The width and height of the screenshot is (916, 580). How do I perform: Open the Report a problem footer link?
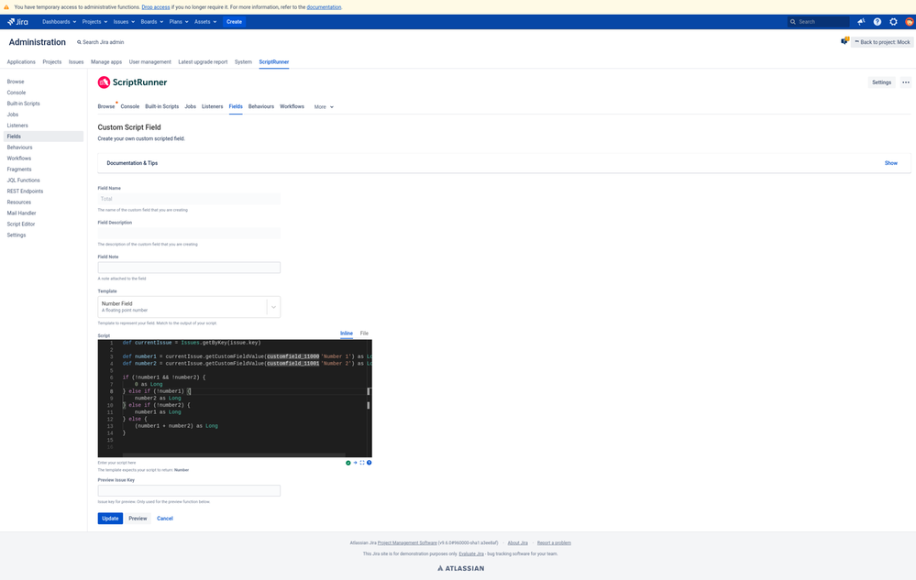point(554,542)
